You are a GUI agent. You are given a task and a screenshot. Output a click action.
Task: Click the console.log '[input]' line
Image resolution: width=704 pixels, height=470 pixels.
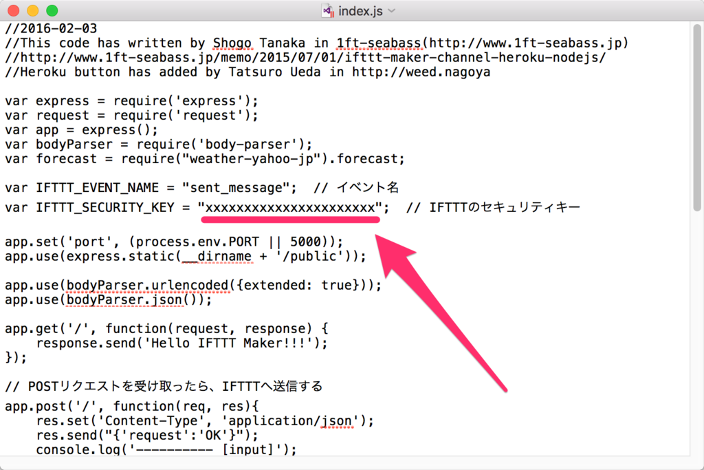click(166, 449)
